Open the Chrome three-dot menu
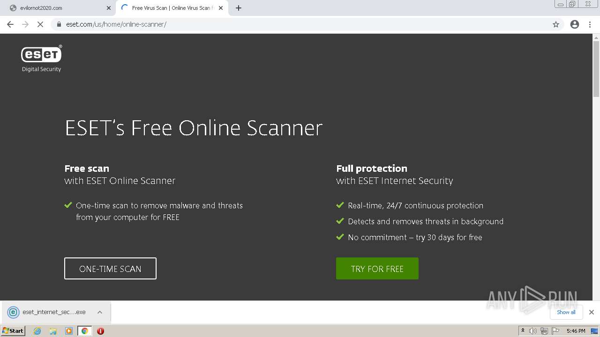Screen dimensions: 600x337 [590, 24]
